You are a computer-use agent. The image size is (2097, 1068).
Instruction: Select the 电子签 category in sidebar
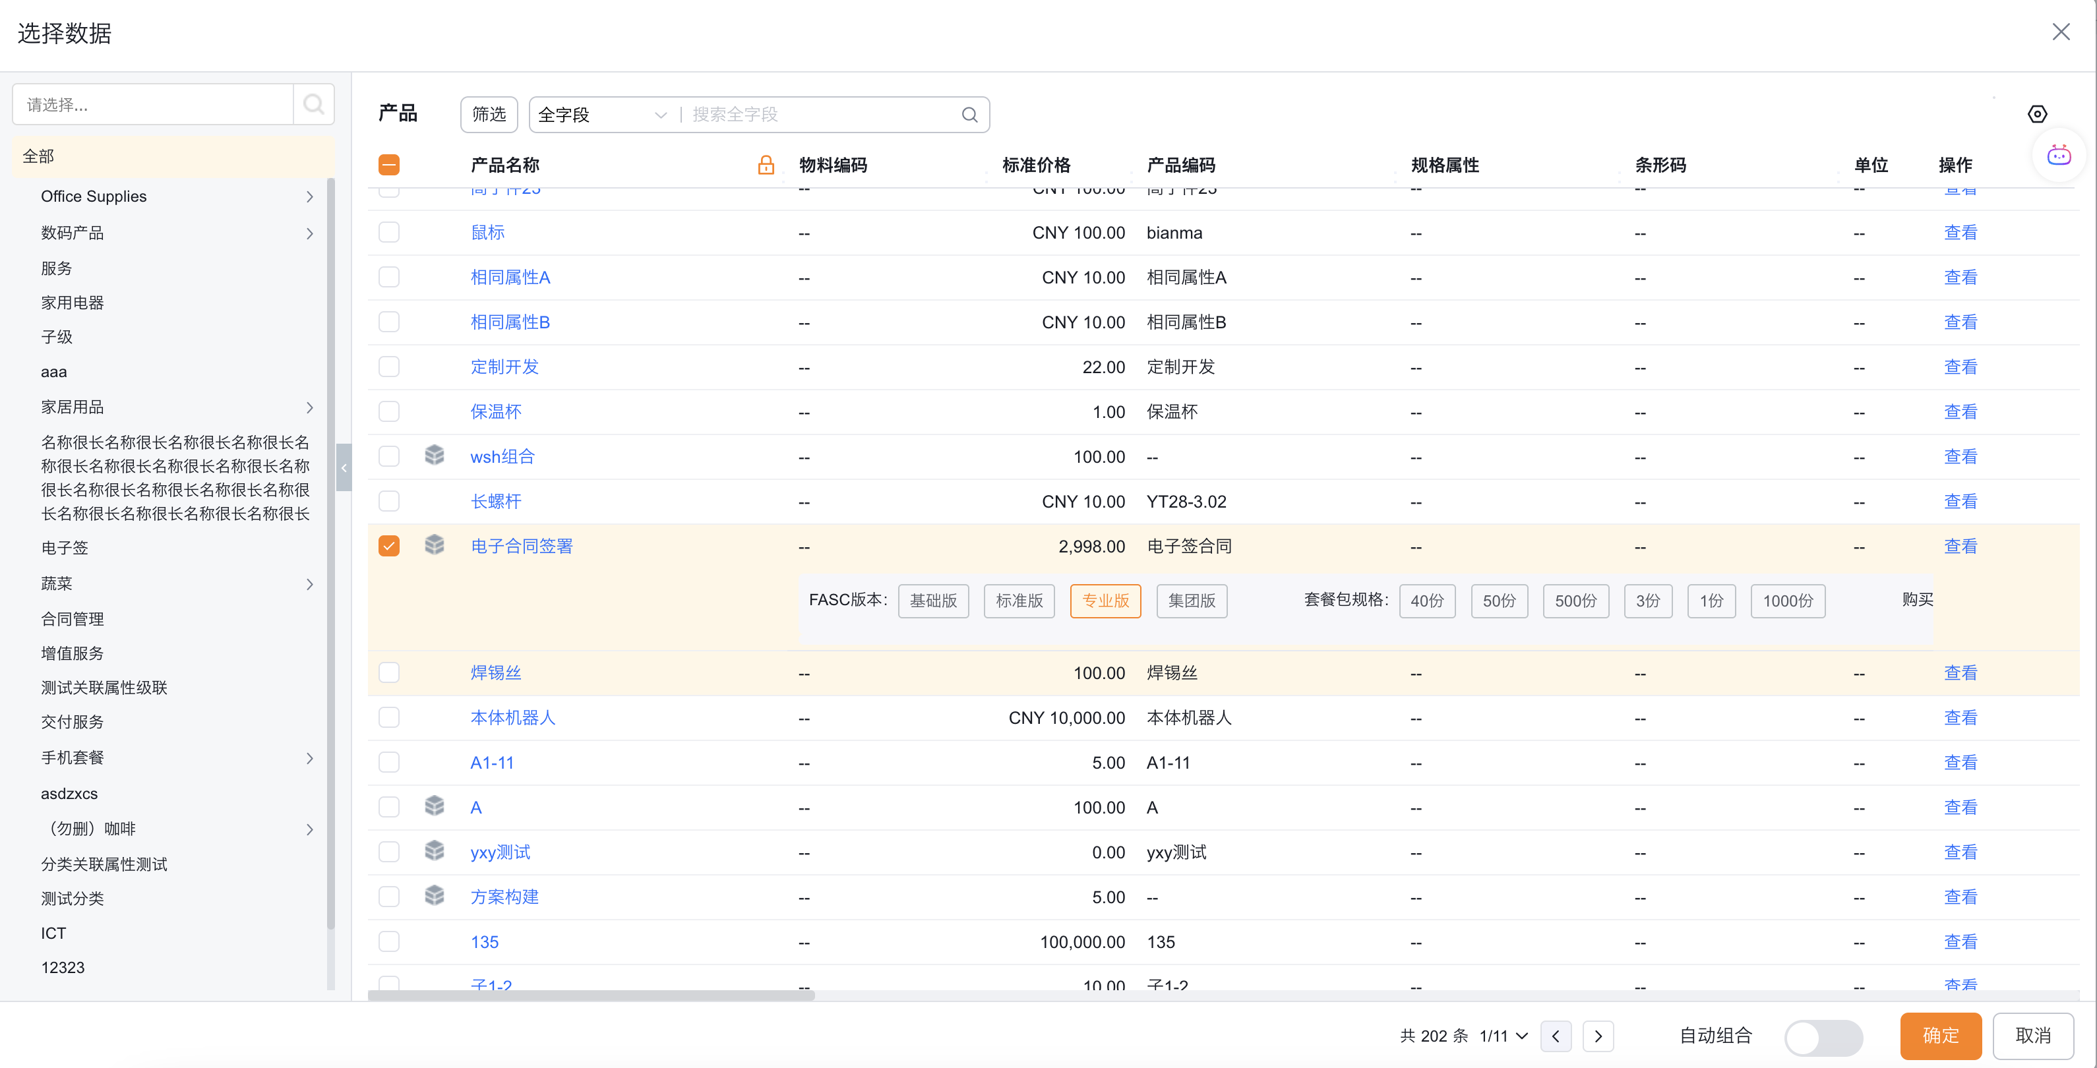(x=65, y=548)
